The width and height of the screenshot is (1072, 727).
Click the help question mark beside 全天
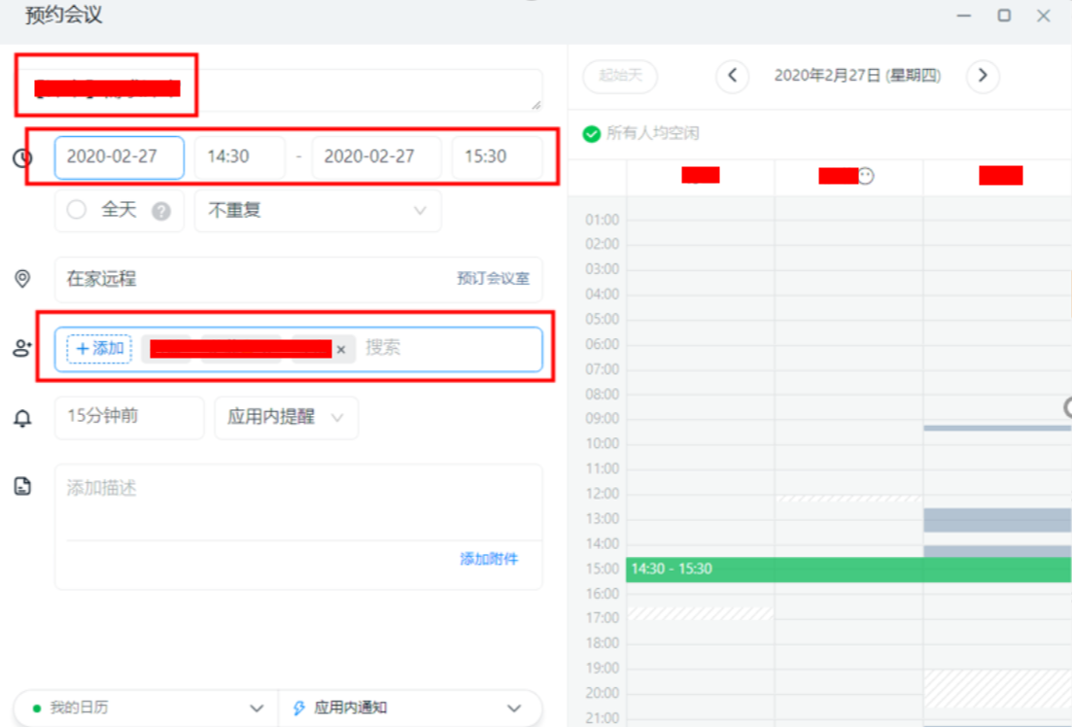pyautogui.click(x=161, y=211)
